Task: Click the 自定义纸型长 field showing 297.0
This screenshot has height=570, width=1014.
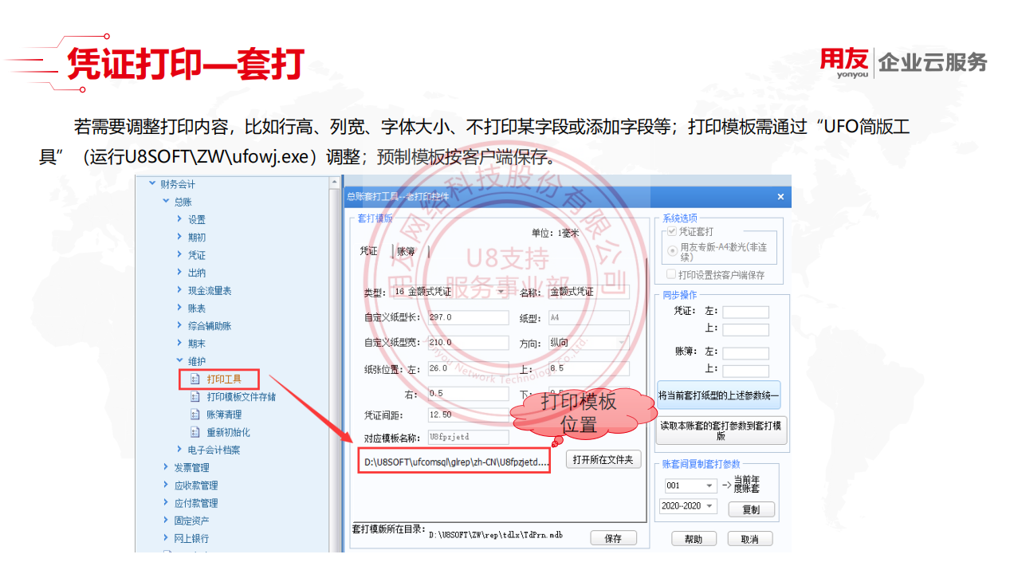Action: pyautogui.click(x=467, y=317)
